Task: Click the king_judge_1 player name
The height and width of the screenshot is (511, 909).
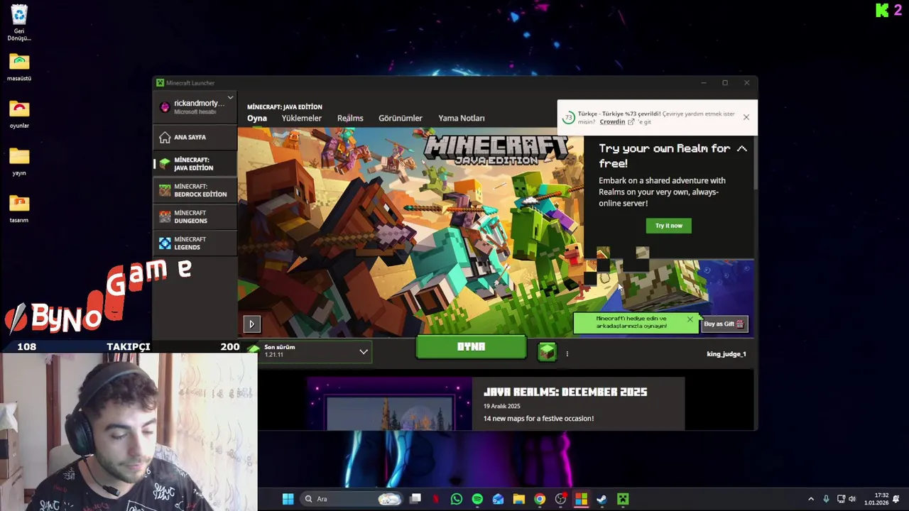Action: click(x=726, y=354)
